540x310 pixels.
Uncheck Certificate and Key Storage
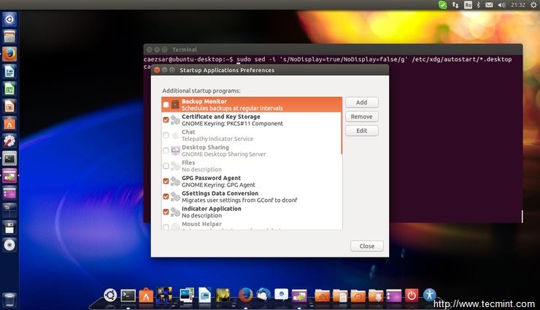click(166, 120)
